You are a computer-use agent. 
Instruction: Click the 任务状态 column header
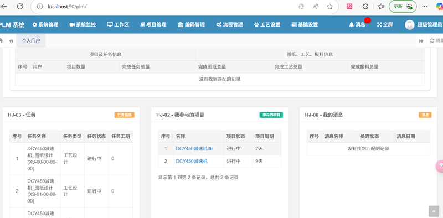(96, 137)
